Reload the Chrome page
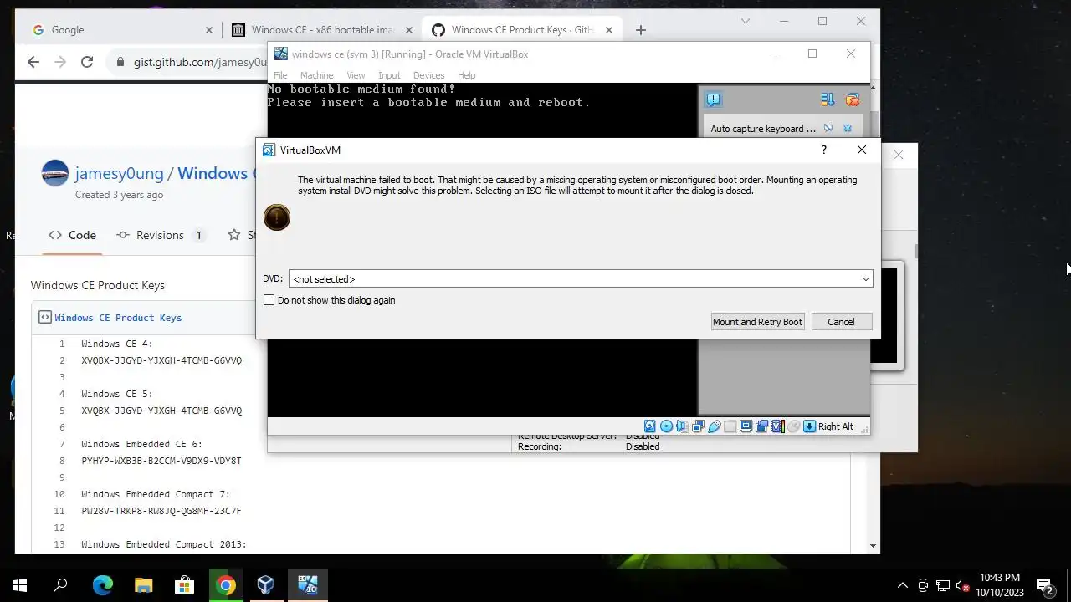1071x602 pixels. (87, 62)
